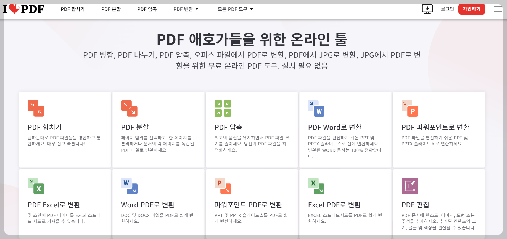Click the description starting 'DOC 및 DOCX 파일을'

157,218
